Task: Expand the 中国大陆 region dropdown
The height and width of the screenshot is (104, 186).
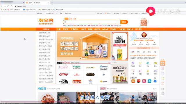Action: coord(40,13)
